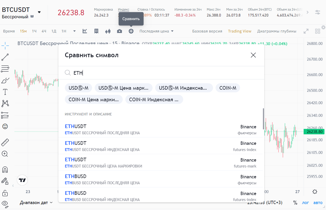This screenshot has width=326, height=210.
Task: Open the chart grid layout icon
Action: tap(318, 31)
